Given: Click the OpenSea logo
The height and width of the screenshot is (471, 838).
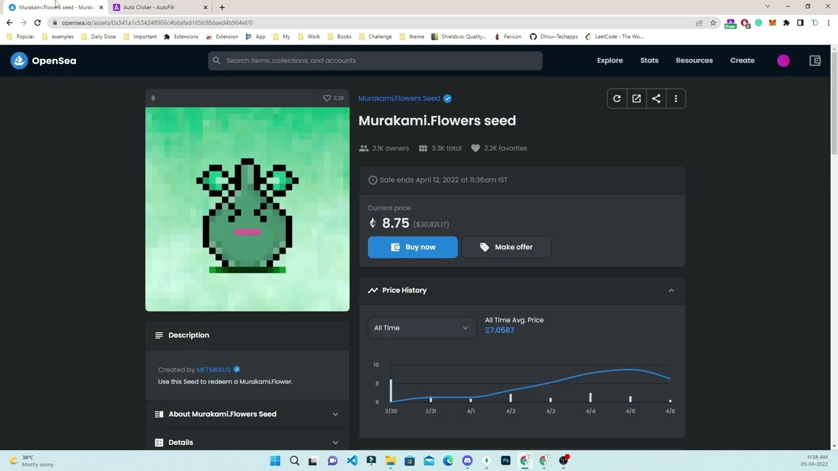Looking at the screenshot, I should (43, 61).
